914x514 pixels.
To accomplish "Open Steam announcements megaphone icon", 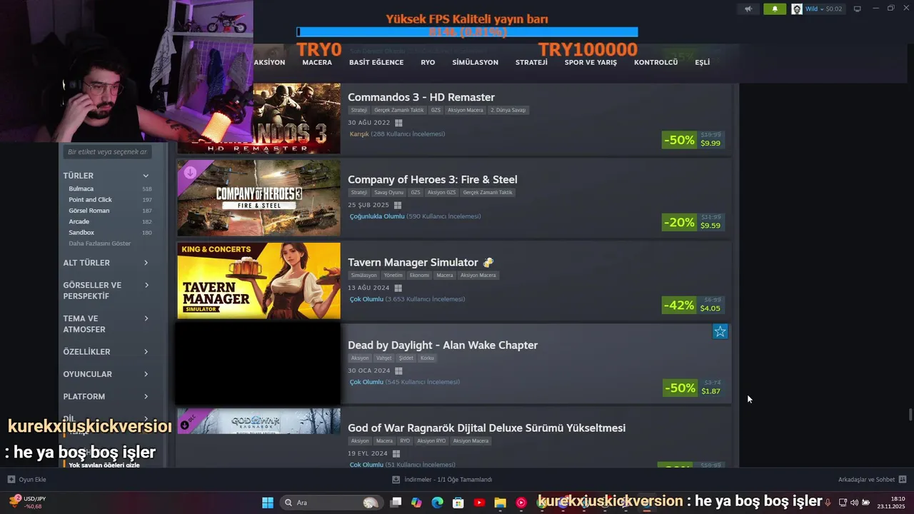I will tap(748, 9).
